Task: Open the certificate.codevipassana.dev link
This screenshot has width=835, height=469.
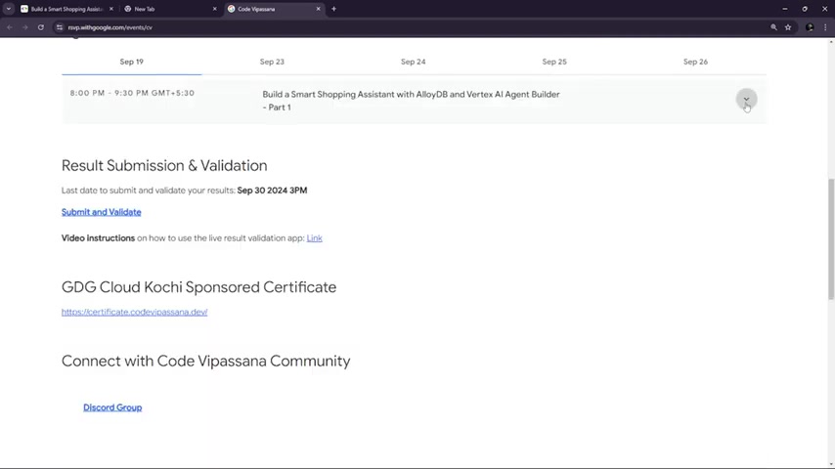Action: pos(134,312)
